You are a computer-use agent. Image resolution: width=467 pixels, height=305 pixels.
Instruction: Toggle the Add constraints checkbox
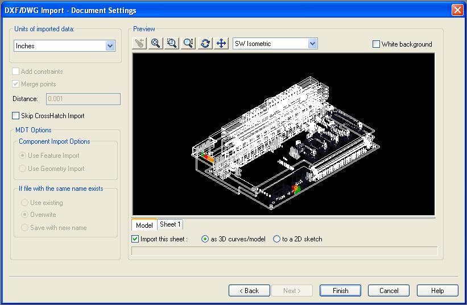point(15,72)
